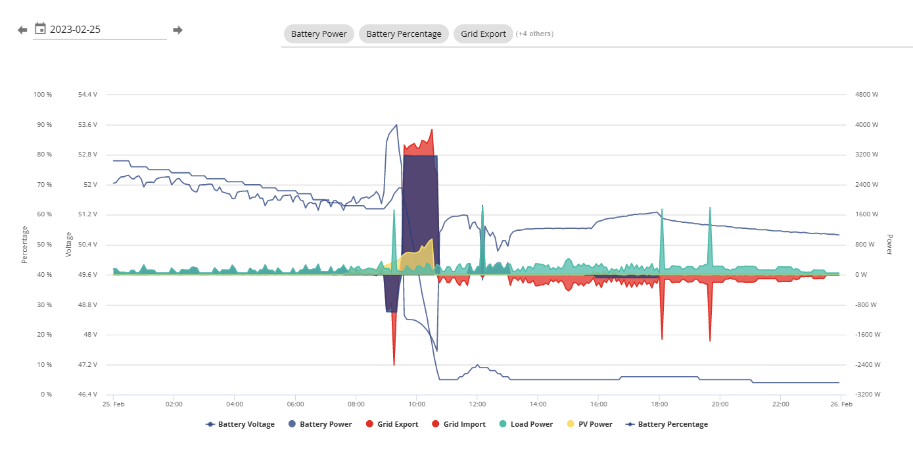Open the calendar date picker icon
This screenshot has width=913, height=457.
(40, 28)
